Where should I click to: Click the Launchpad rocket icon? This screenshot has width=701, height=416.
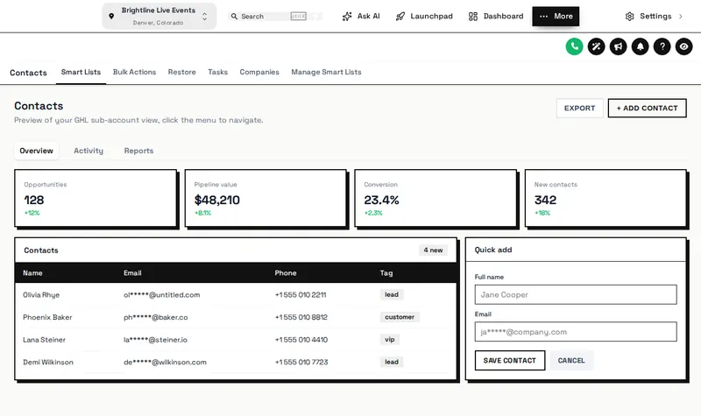pos(400,17)
